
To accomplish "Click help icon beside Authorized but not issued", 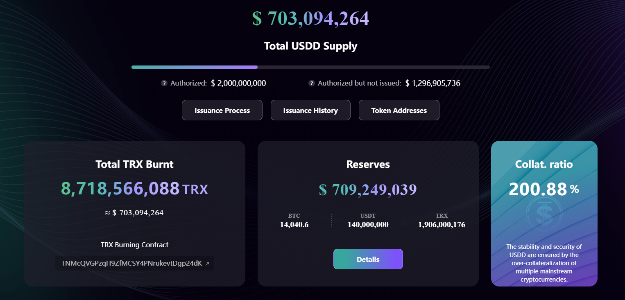I will [312, 83].
